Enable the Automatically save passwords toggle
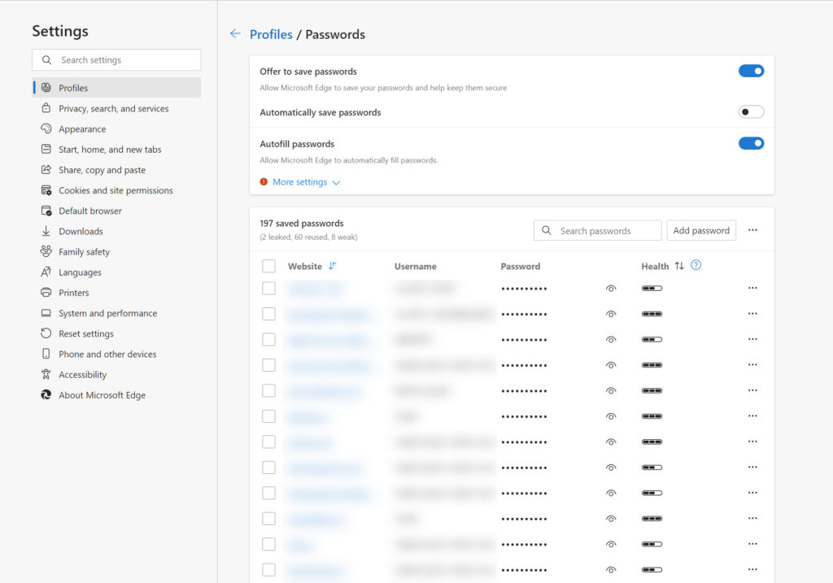The height and width of the screenshot is (583, 833). pyautogui.click(x=751, y=112)
